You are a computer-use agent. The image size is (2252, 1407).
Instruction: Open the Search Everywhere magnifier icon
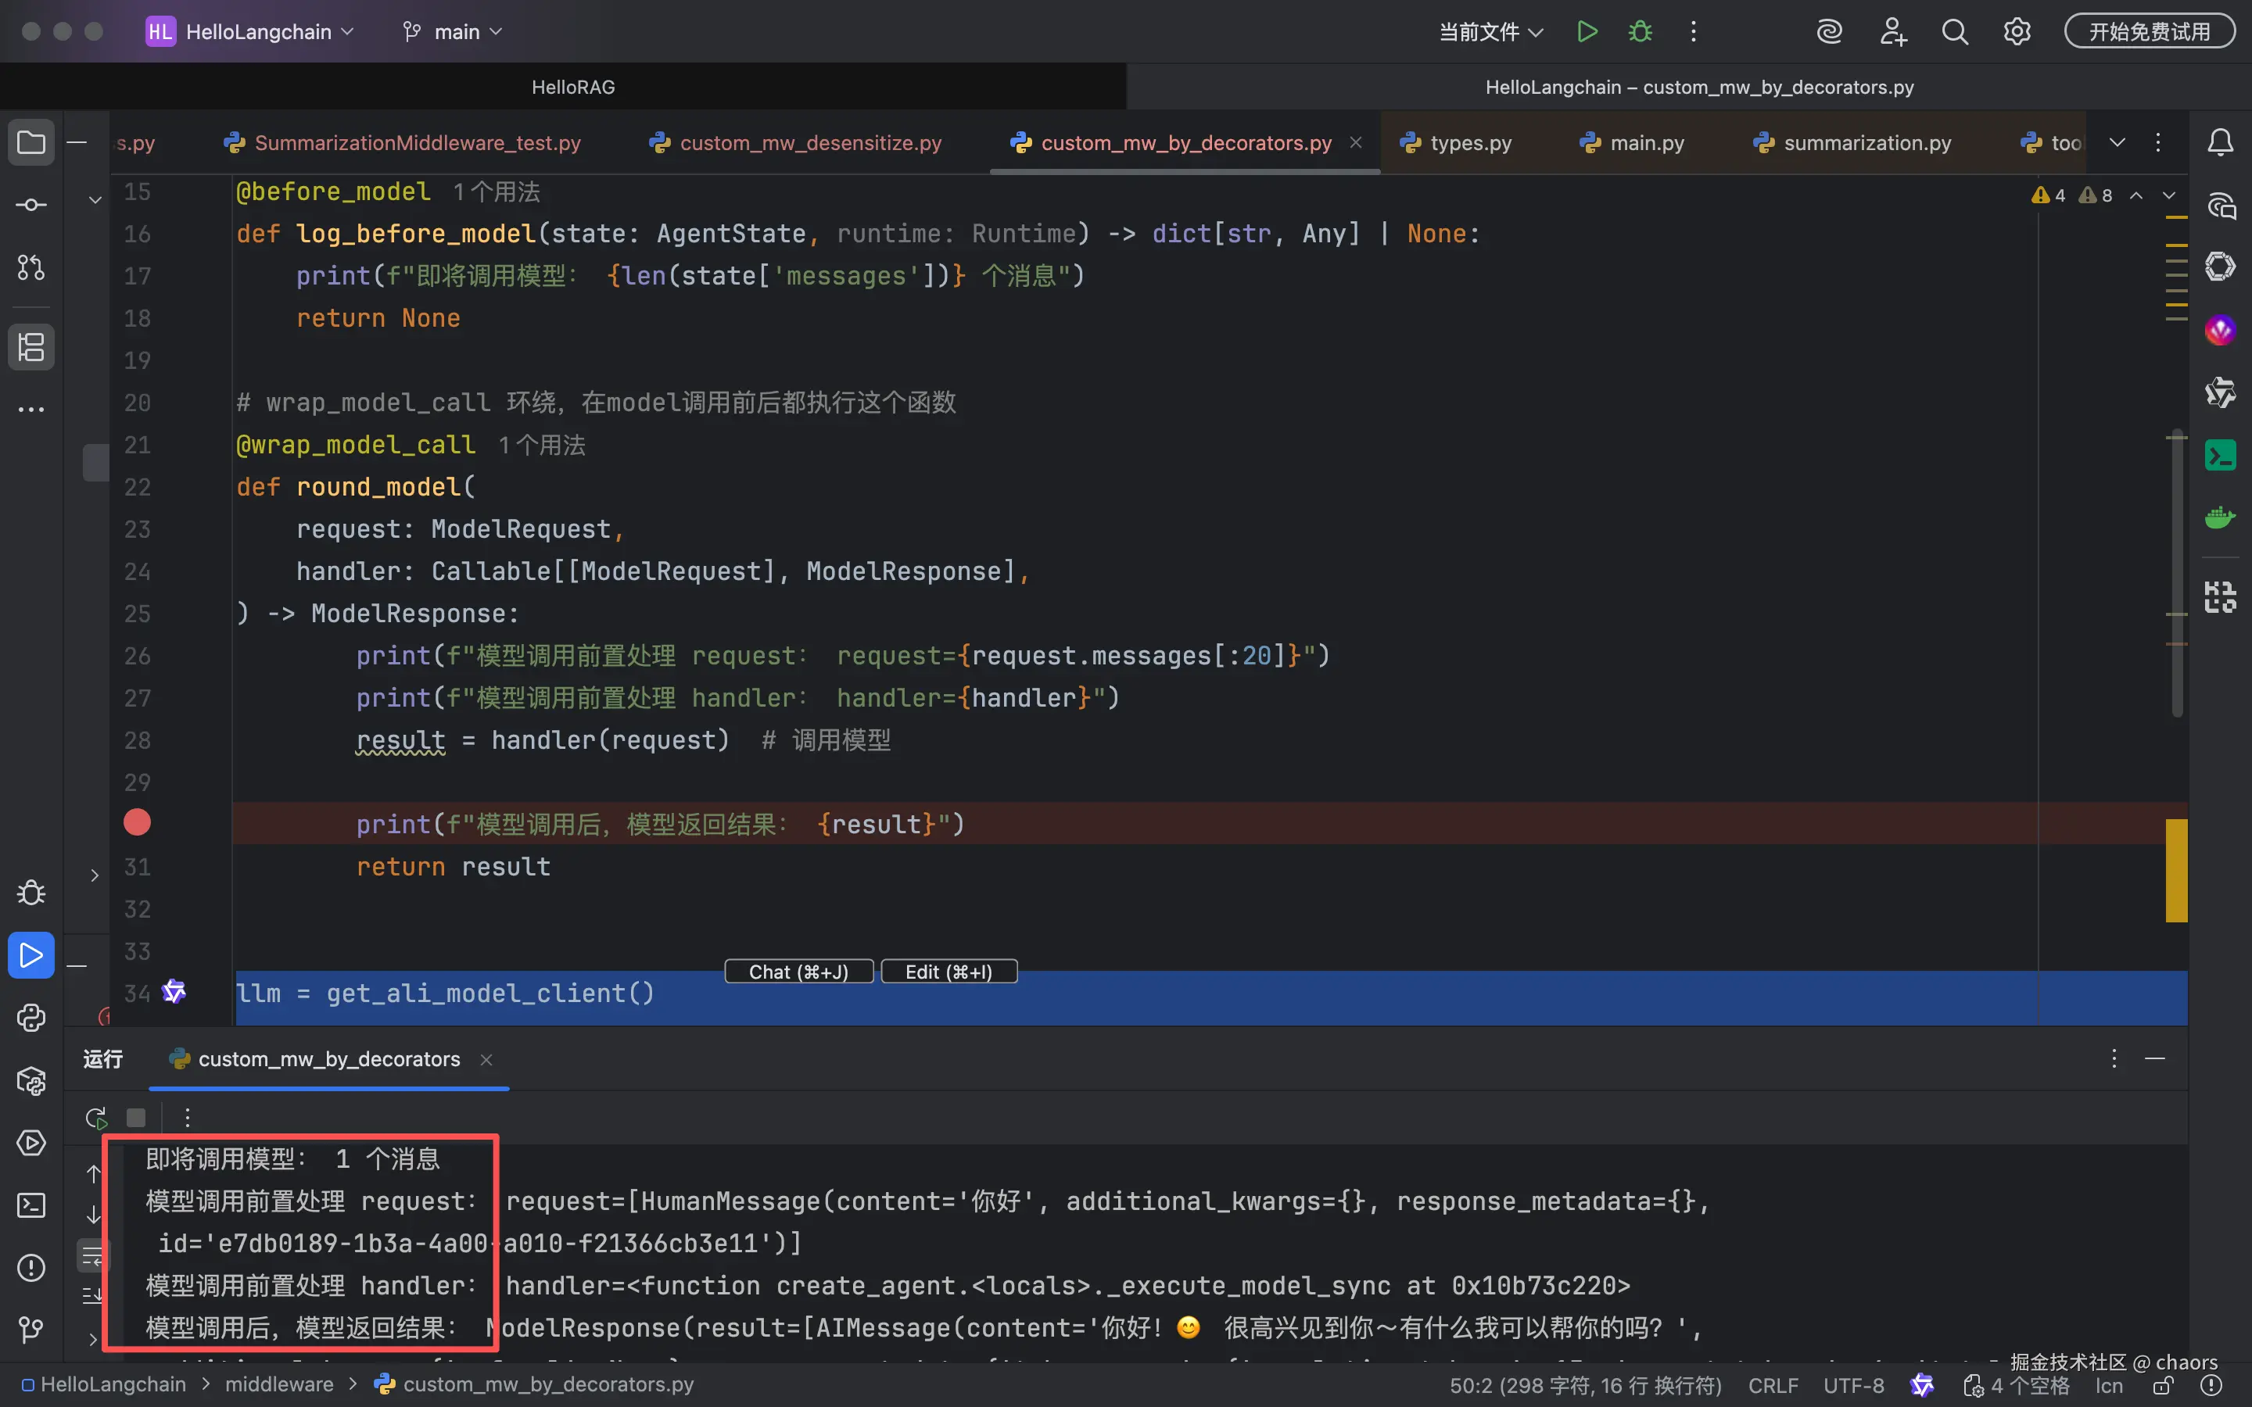coord(1954,31)
